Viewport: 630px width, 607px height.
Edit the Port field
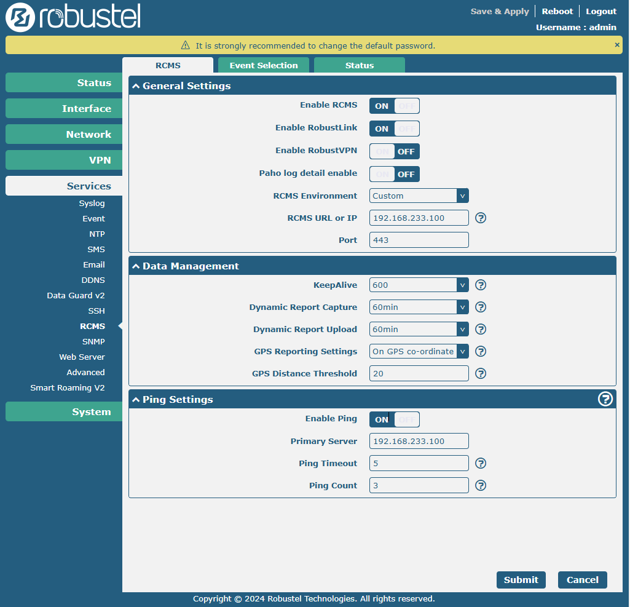click(x=419, y=240)
